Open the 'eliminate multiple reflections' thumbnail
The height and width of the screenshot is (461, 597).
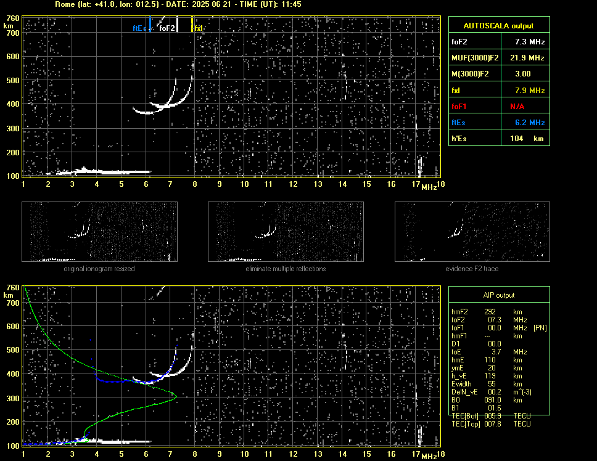click(x=286, y=232)
